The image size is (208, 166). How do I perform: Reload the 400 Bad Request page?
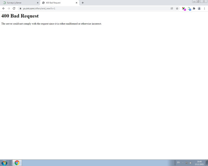pos(14,8)
